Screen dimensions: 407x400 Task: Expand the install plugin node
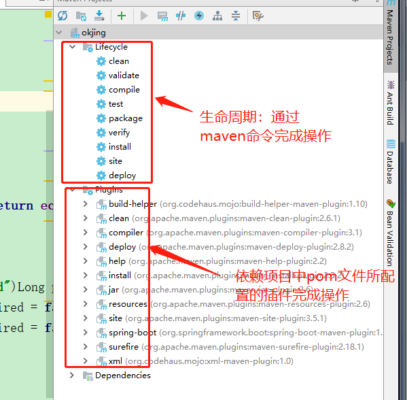pyautogui.click(x=86, y=276)
